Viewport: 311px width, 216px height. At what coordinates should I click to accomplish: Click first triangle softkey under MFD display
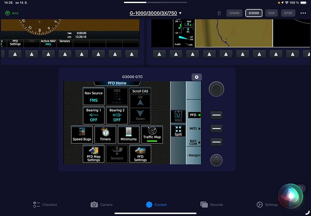coord(159,54)
